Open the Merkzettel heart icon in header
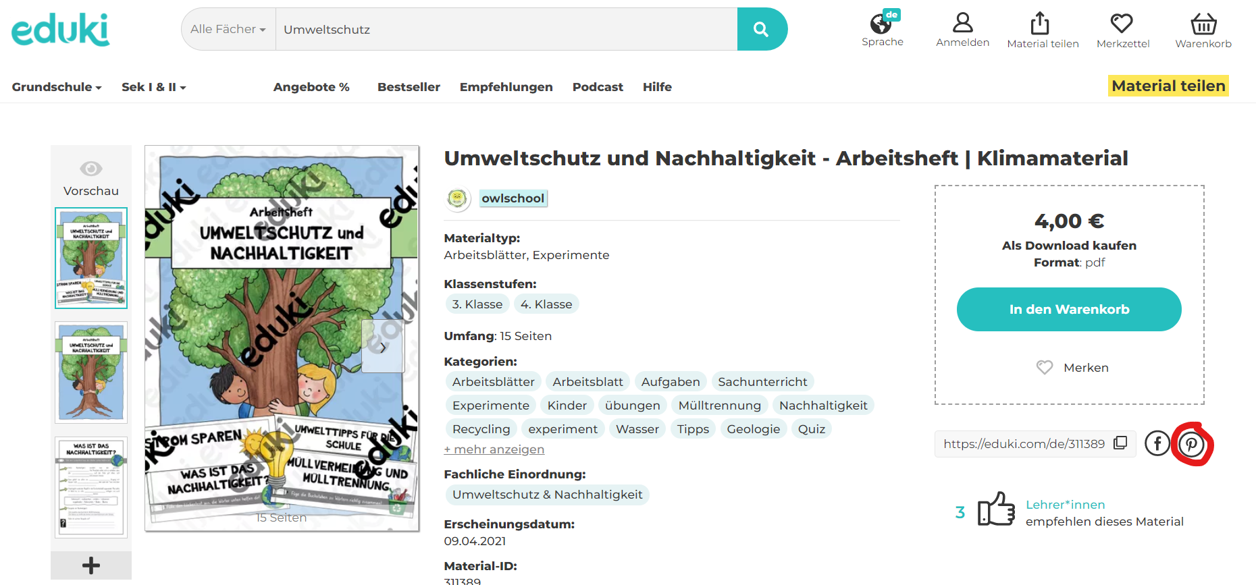This screenshot has height=585, width=1256. tap(1122, 24)
